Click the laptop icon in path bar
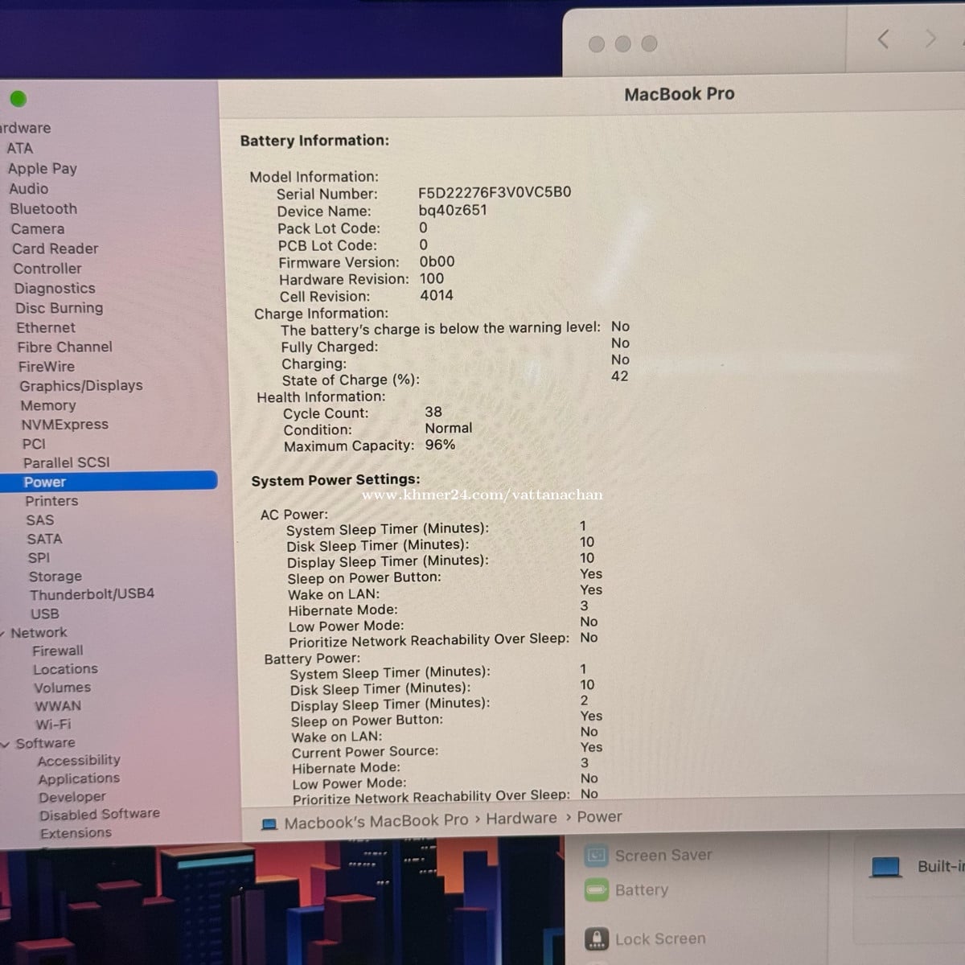The image size is (965, 965). 269,823
